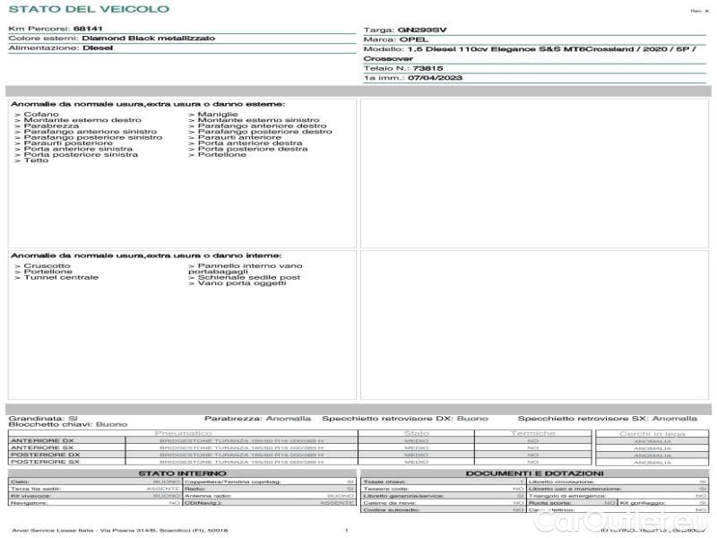The width and height of the screenshot is (717, 538).
Task: Click the 'Grandinata: Si' field
Action: coord(43,419)
